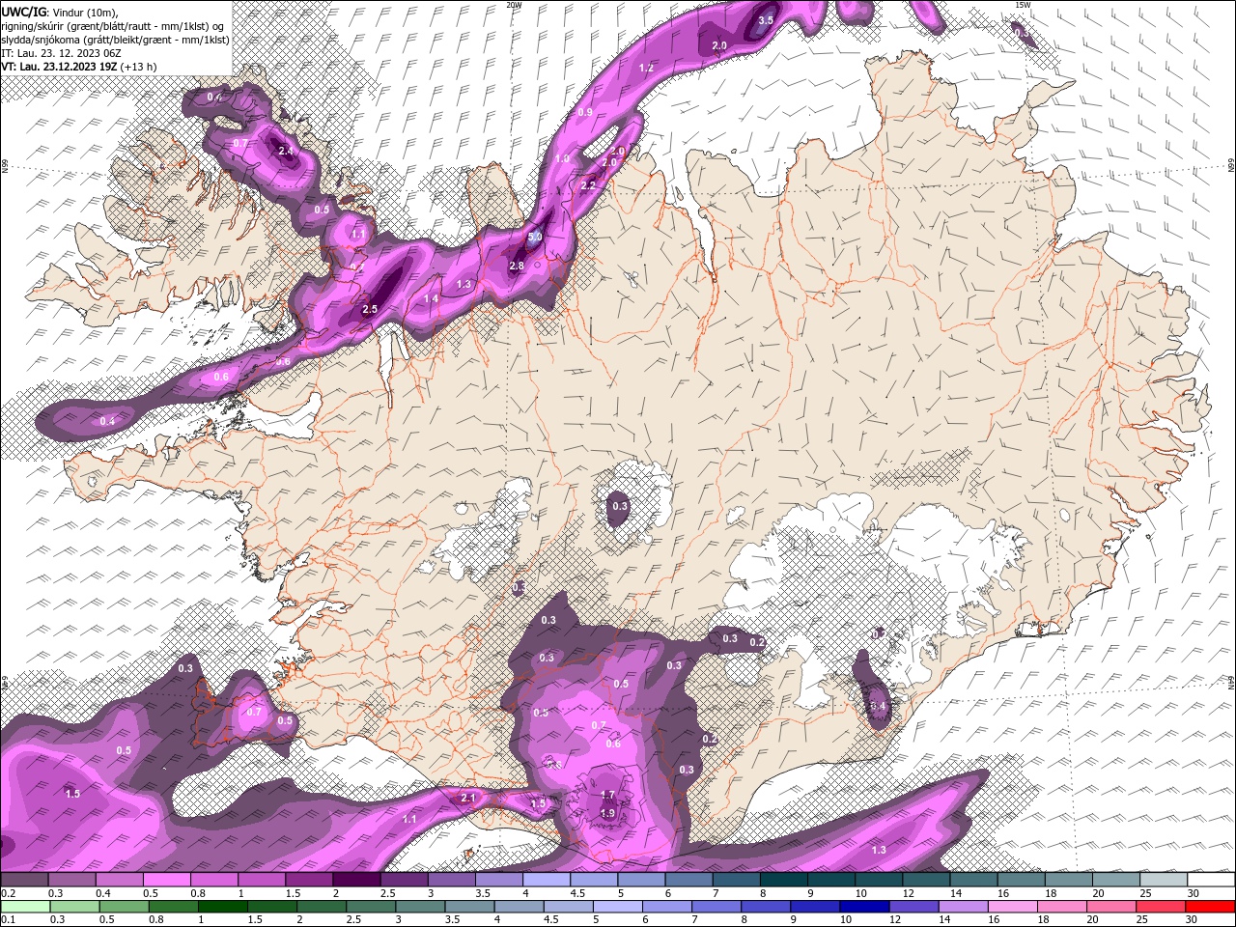Click the '1.4' precipitation value on the map
The height and width of the screenshot is (927, 1236).
click(x=431, y=299)
